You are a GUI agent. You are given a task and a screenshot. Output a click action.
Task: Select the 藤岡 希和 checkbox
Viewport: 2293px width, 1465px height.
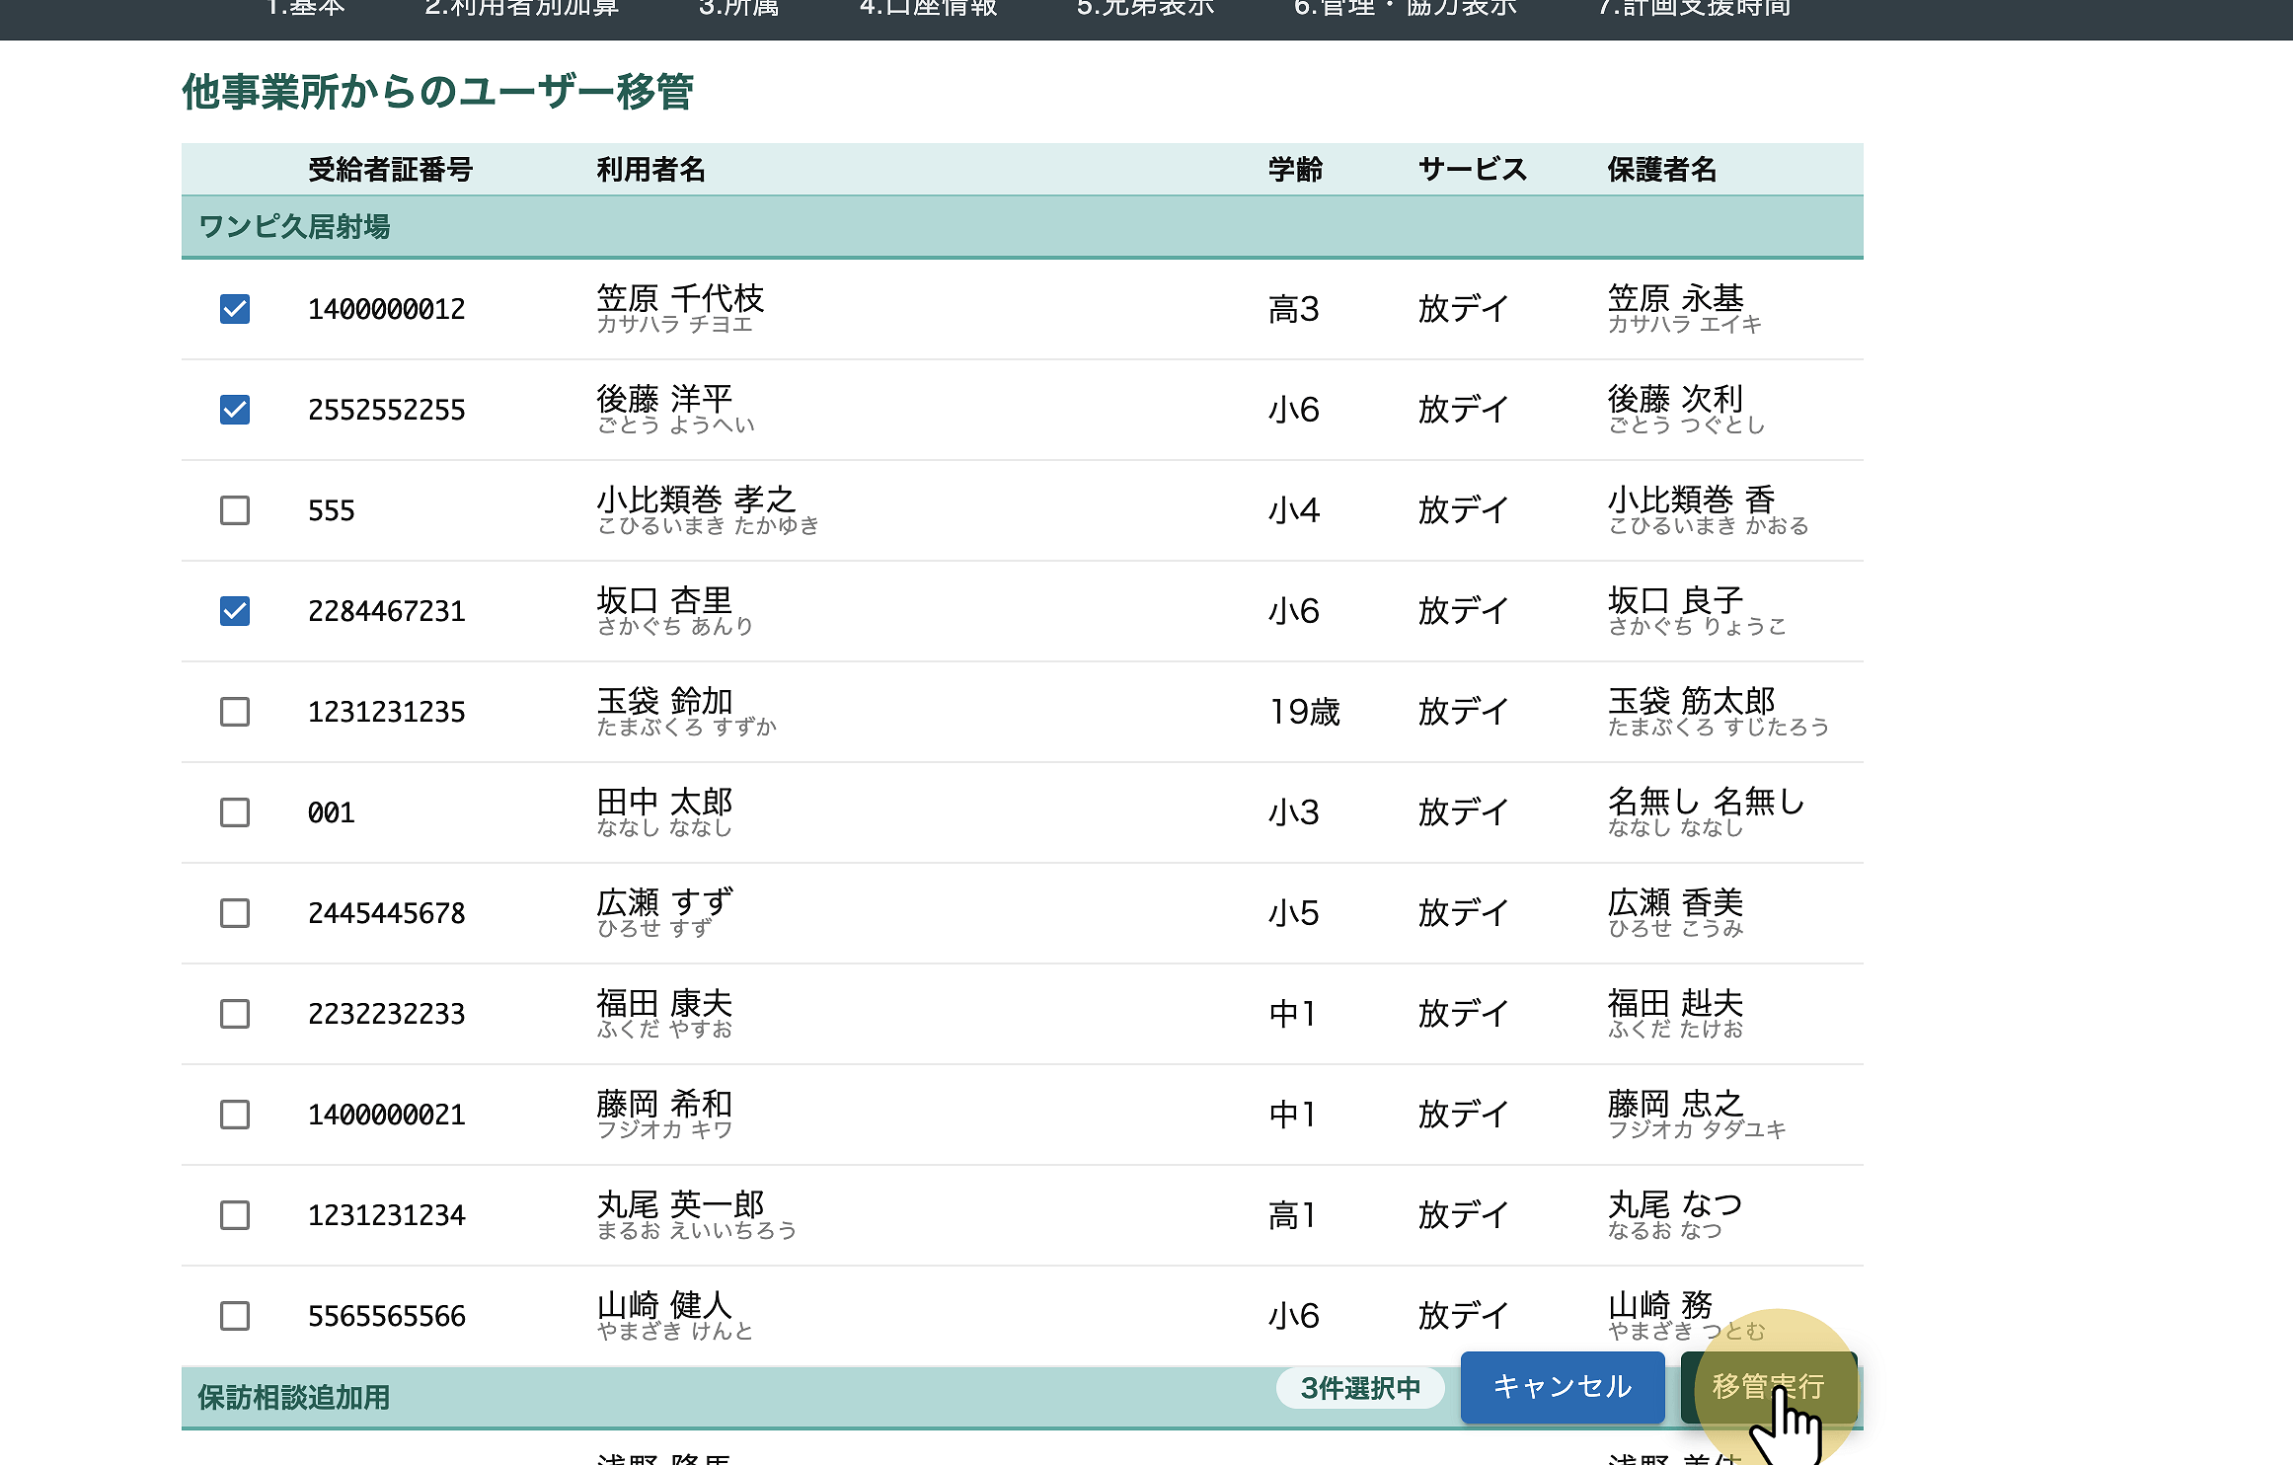[235, 1115]
